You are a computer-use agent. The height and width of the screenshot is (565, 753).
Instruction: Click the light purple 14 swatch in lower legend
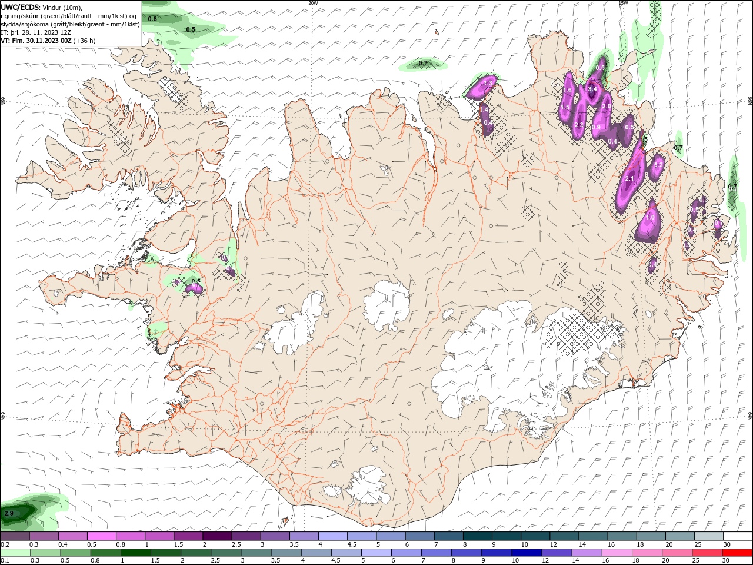pos(587,553)
